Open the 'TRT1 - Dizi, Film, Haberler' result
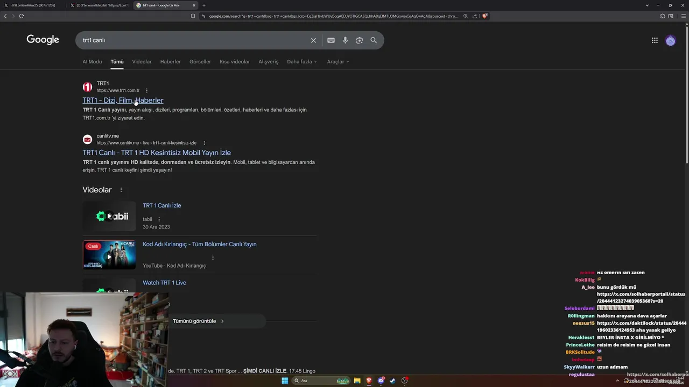The height and width of the screenshot is (387, 689). (123, 101)
